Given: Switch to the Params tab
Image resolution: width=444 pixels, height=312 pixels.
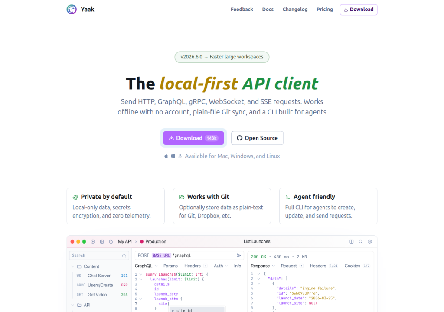Looking at the screenshot, I should pyautogui.click(x=170, y=266).
